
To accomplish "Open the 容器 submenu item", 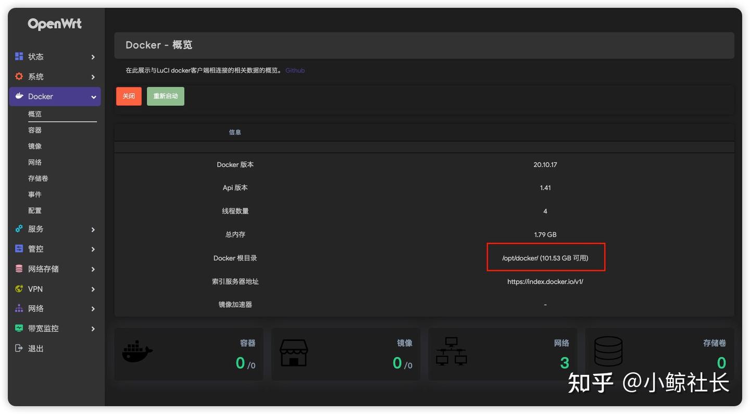I will point(35,130).
